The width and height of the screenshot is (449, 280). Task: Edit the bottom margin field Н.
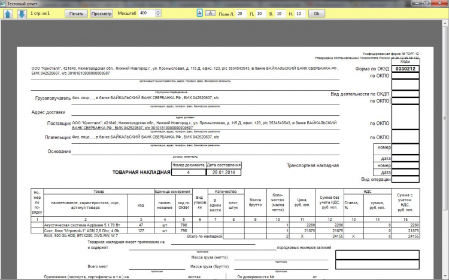point(300,14)
